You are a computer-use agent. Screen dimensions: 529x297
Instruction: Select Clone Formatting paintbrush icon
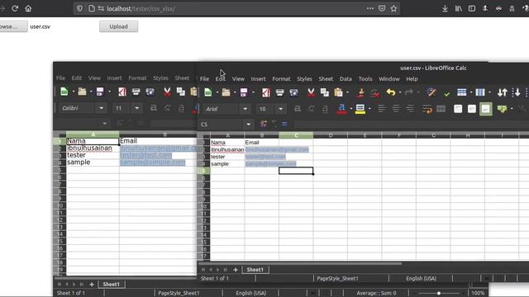pos(360,92)
